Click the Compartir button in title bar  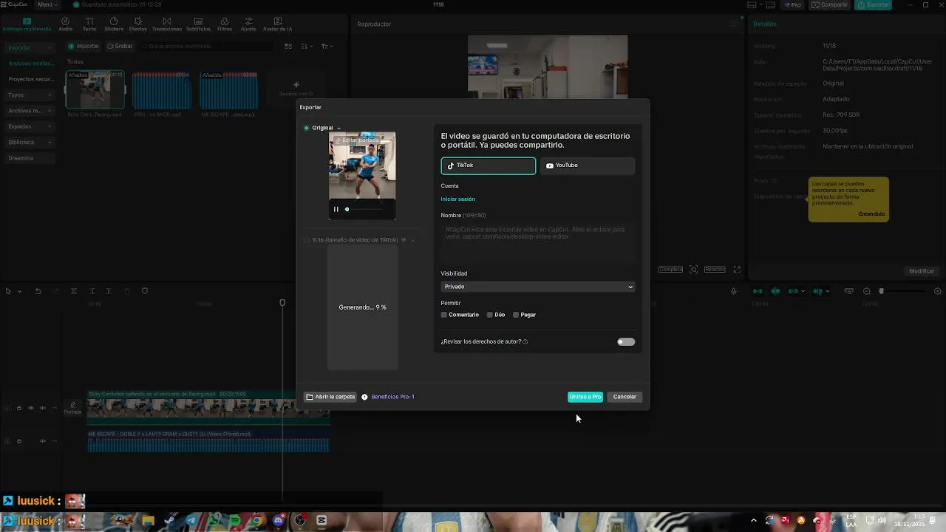click(829, 4)
